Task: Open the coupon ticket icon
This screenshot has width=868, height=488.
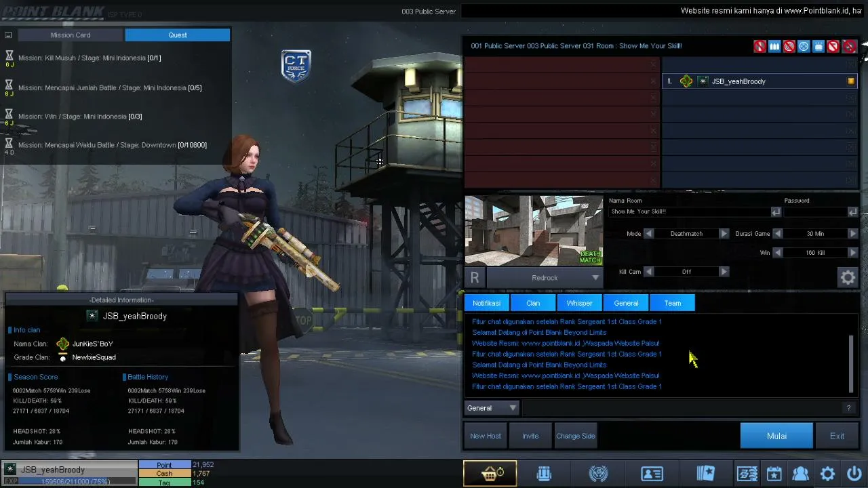Action: (x=747, y=474)
